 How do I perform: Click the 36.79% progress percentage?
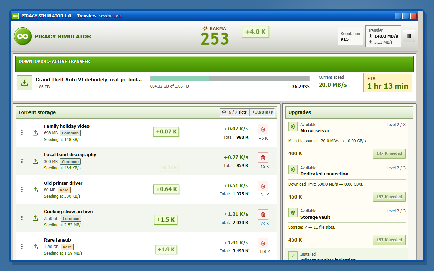pos(300,87)
